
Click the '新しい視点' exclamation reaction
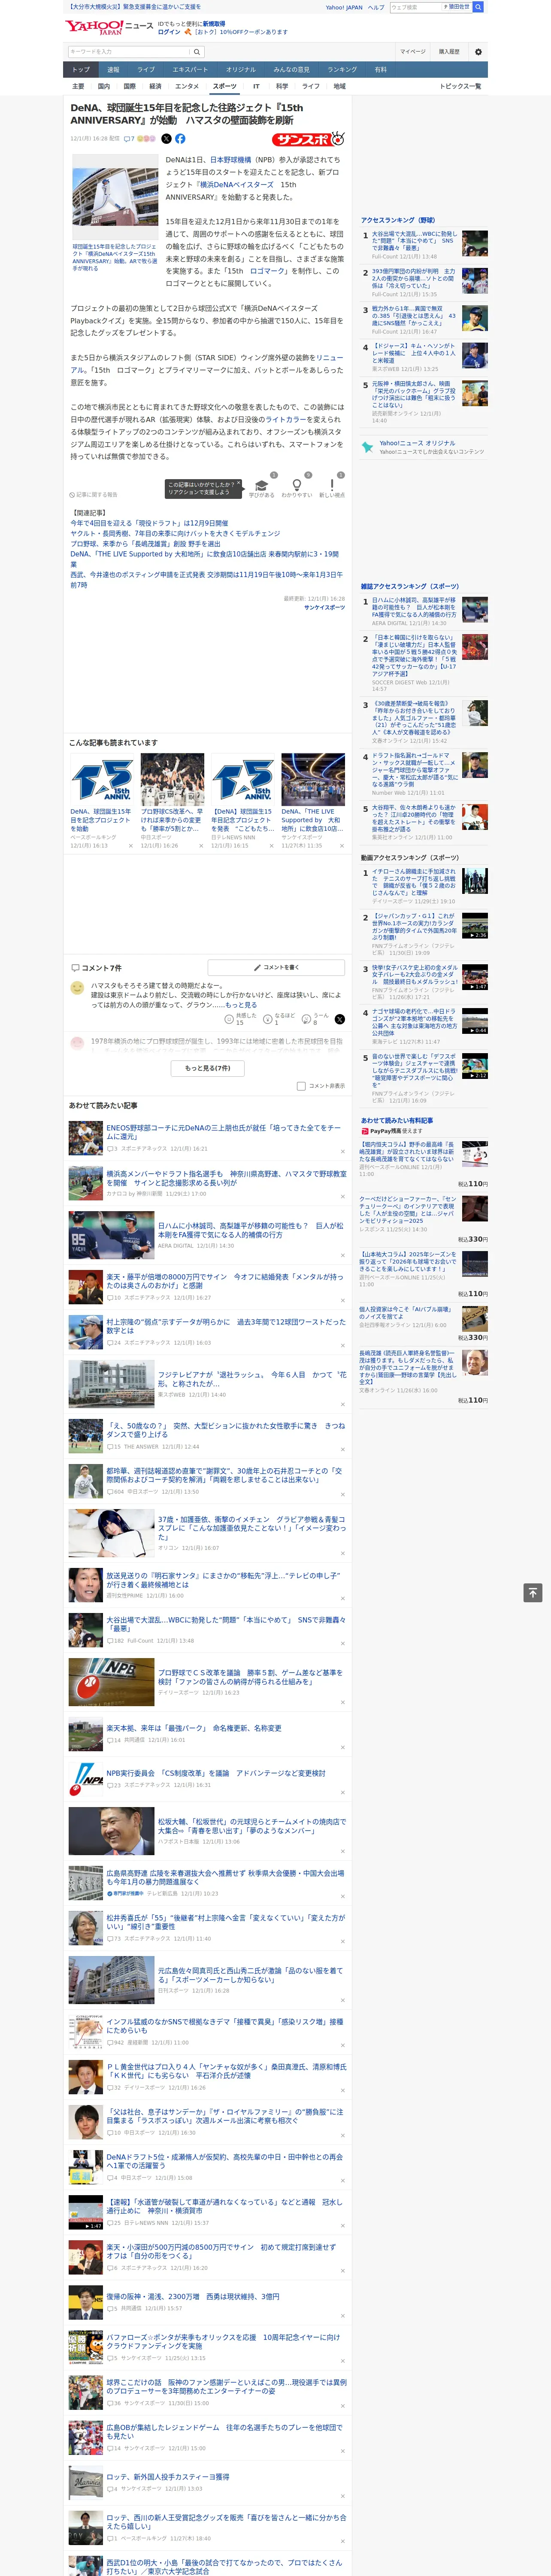[332, 486]
